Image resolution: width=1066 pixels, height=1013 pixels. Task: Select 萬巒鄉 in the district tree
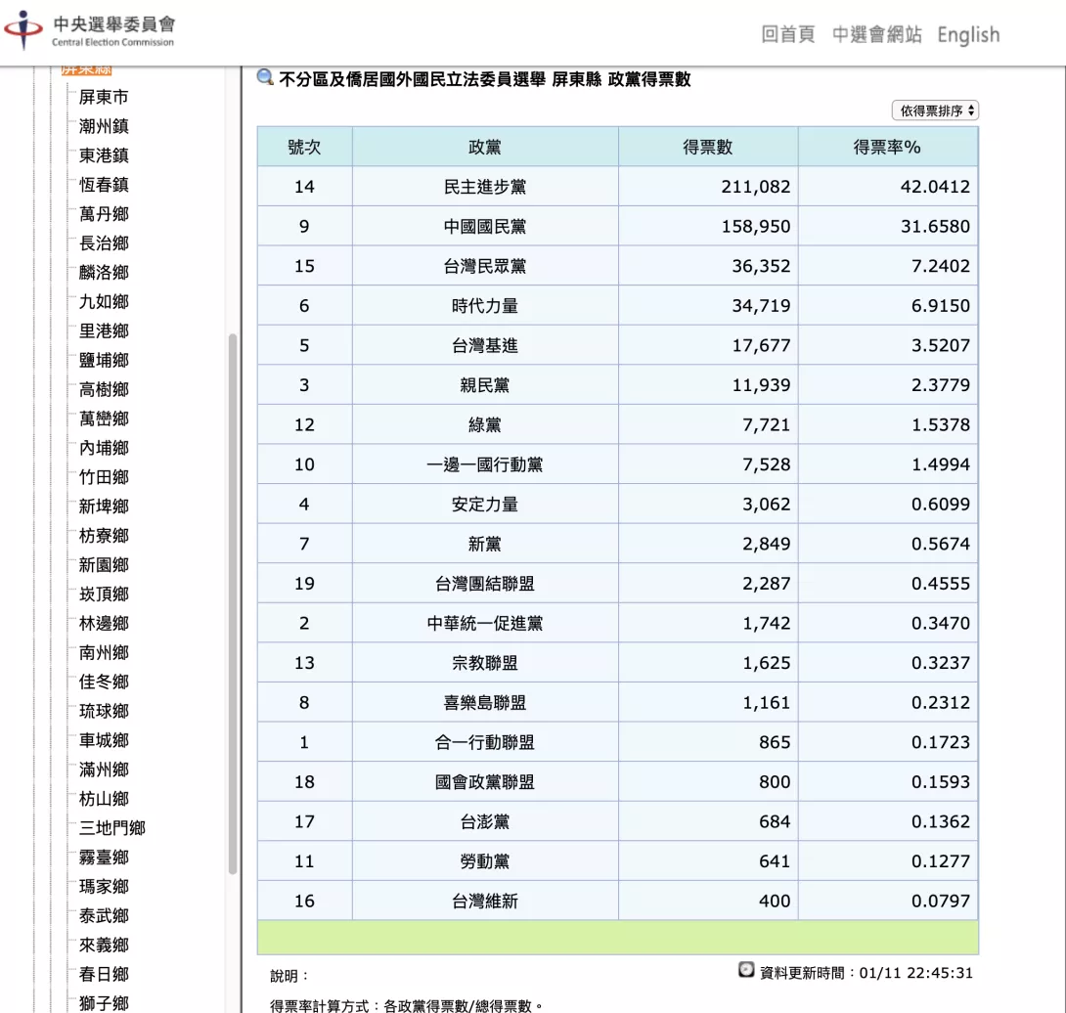104,418
